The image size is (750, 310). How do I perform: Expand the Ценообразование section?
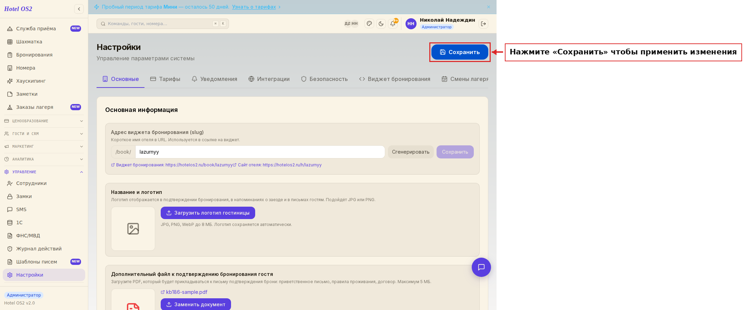[44, 121]
